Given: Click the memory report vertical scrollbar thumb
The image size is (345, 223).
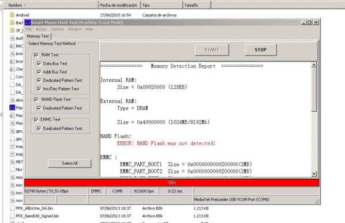Looking at the screenshot, I should click(x=314, y=89).
